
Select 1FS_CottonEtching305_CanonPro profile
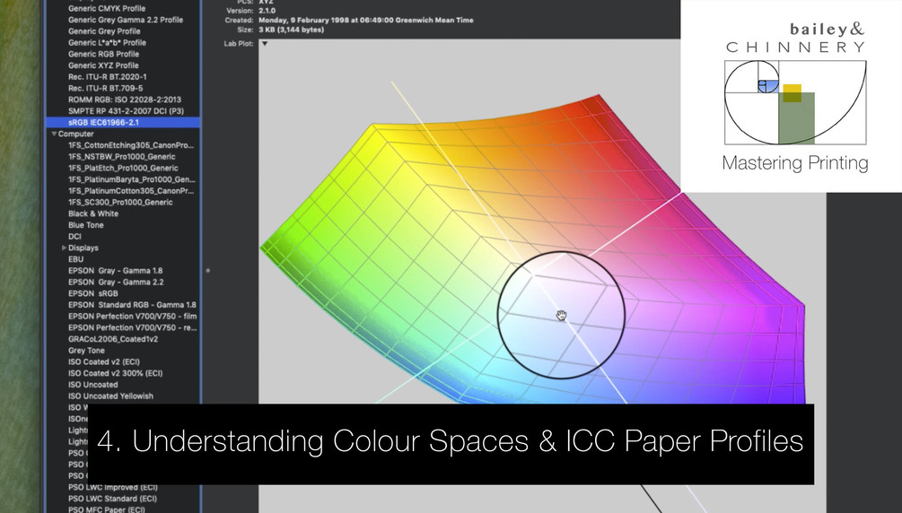pos(130,145)
